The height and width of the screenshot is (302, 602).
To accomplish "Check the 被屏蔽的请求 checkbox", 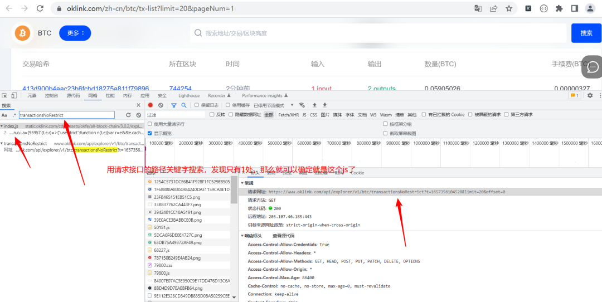I will [470, 114].
